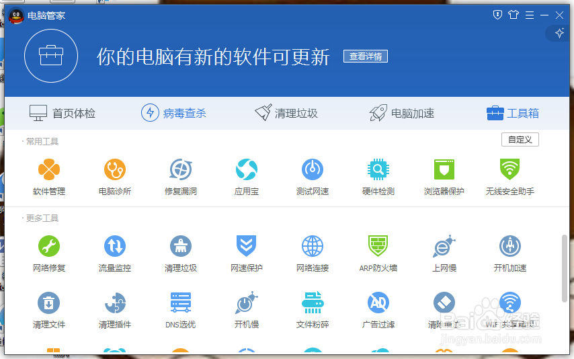Image resolution: width=574 pixels, height=359 pixels.
Task: Open ARP防火墙 firewall tool
Action: [x=378, y=254]
